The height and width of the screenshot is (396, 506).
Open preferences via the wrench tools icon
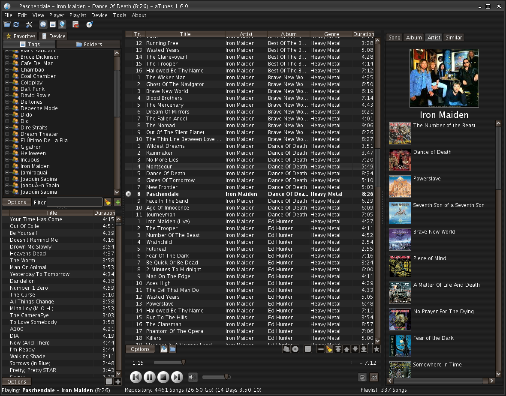click(x=29, y=25)
